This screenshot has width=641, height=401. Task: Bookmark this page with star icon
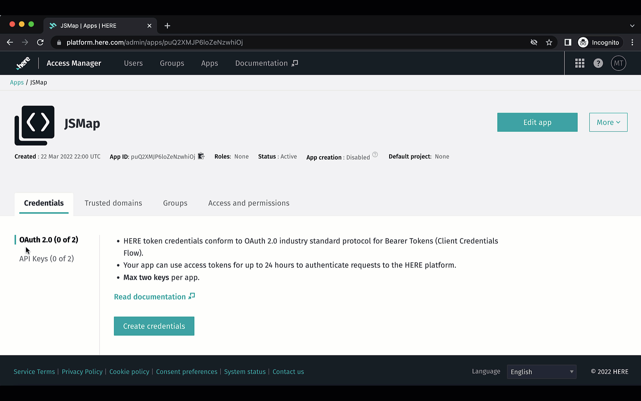tap(549, 42)
